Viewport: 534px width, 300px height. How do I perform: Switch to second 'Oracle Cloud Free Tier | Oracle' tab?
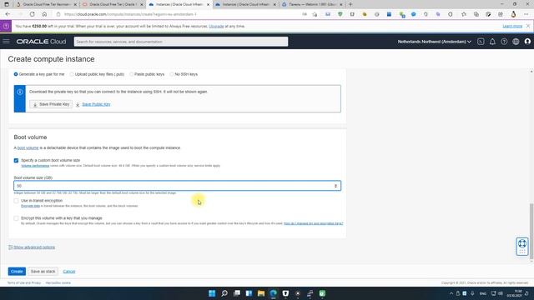click(113, 4)
